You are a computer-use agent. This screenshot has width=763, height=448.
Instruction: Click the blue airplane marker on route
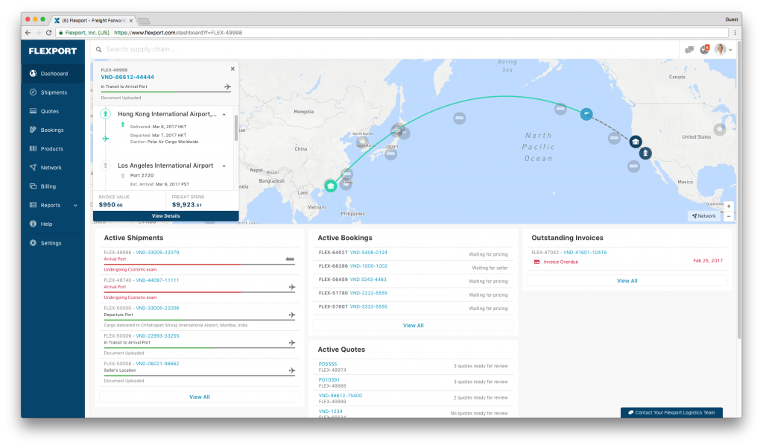click(x=586, y=114)
